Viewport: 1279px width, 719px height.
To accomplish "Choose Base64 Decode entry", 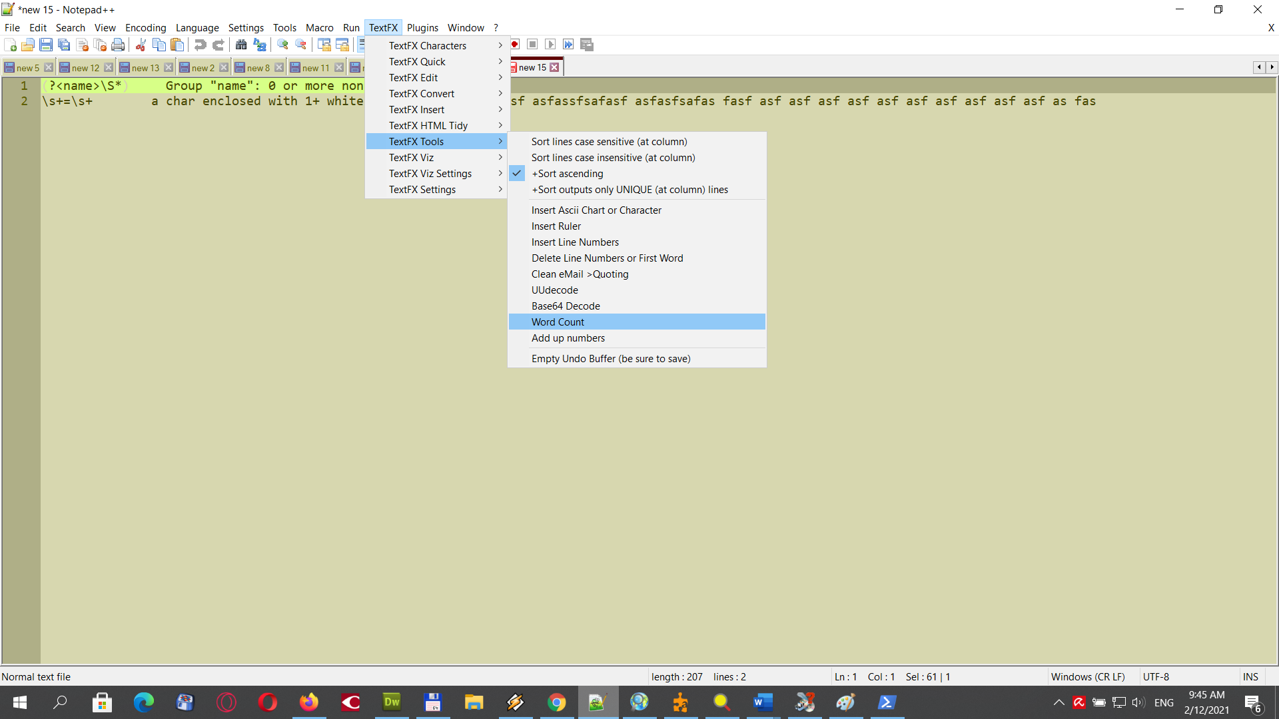I will coord(637,306).
